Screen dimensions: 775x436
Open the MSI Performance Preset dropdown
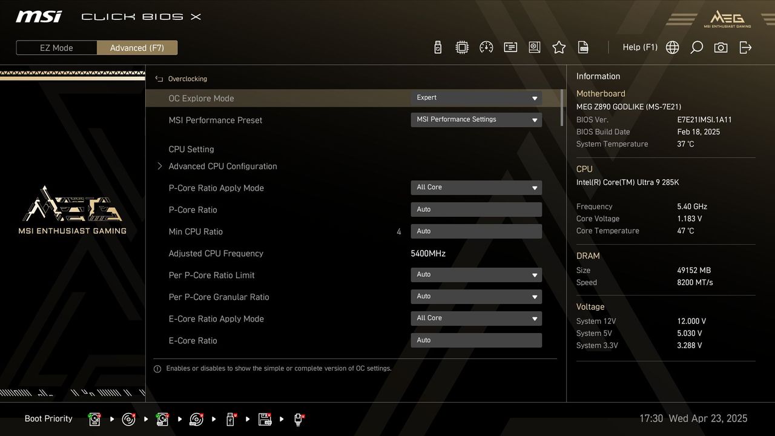click(x=476, y=120)
